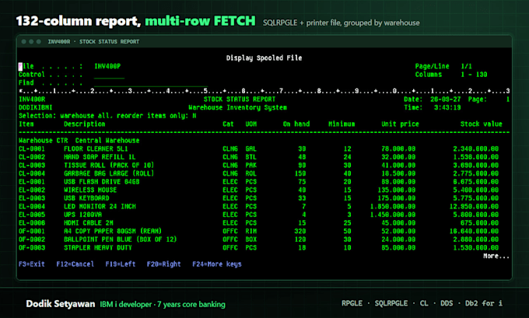
Task: Click the Cat column header
Action: tap(229, 124)
